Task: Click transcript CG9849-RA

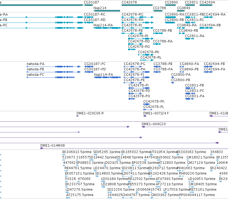Action: 187,25
